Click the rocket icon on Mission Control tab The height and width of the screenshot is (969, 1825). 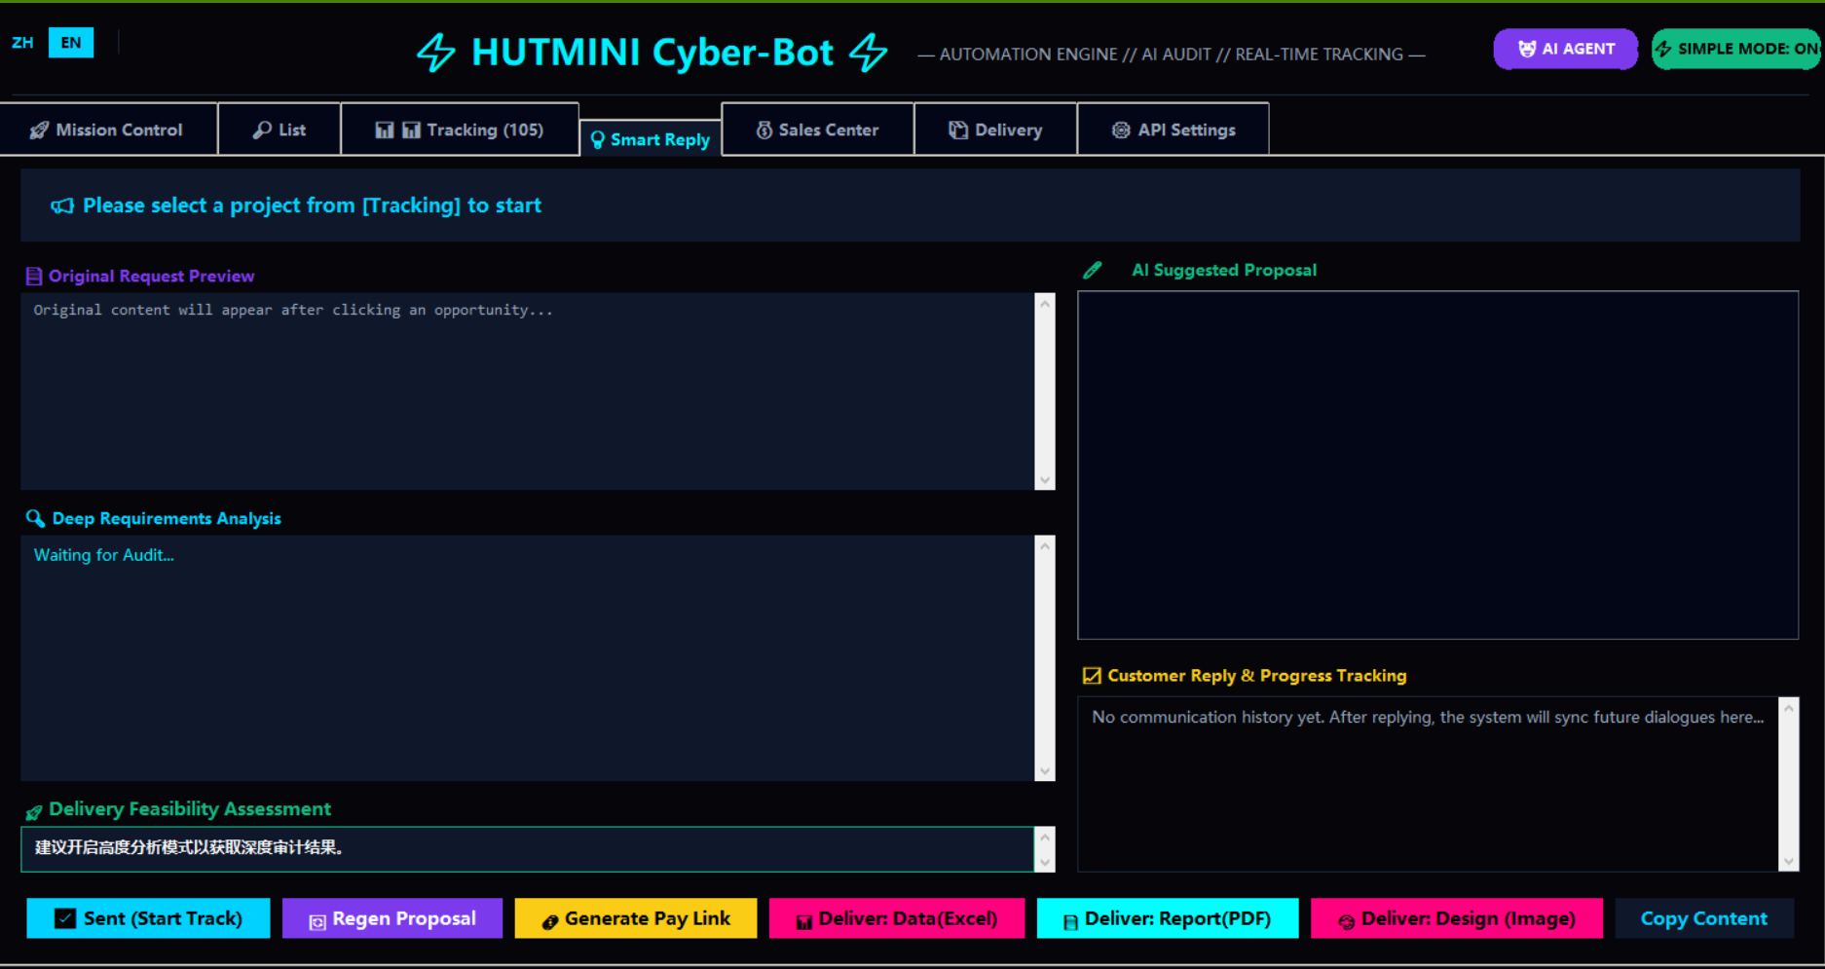39,129
